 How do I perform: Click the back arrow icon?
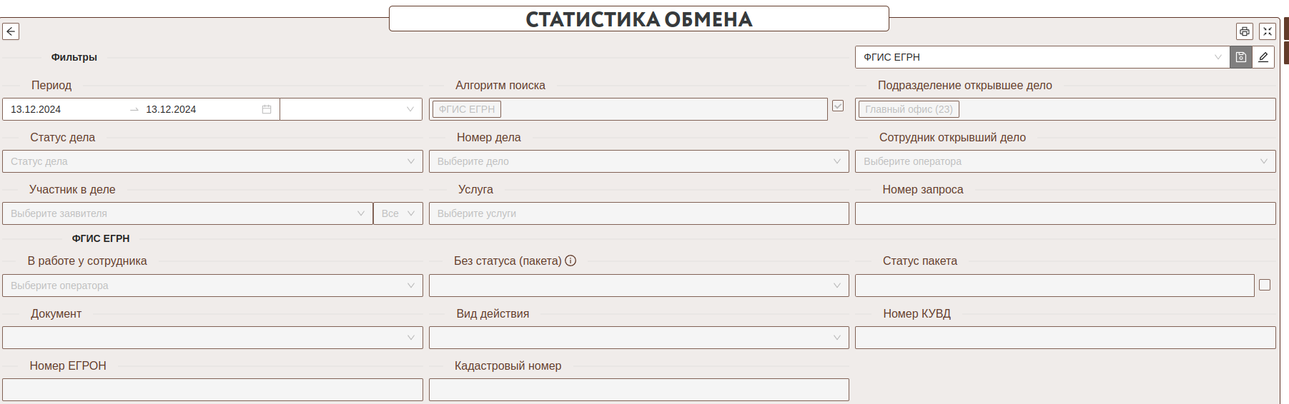[11, 31]
